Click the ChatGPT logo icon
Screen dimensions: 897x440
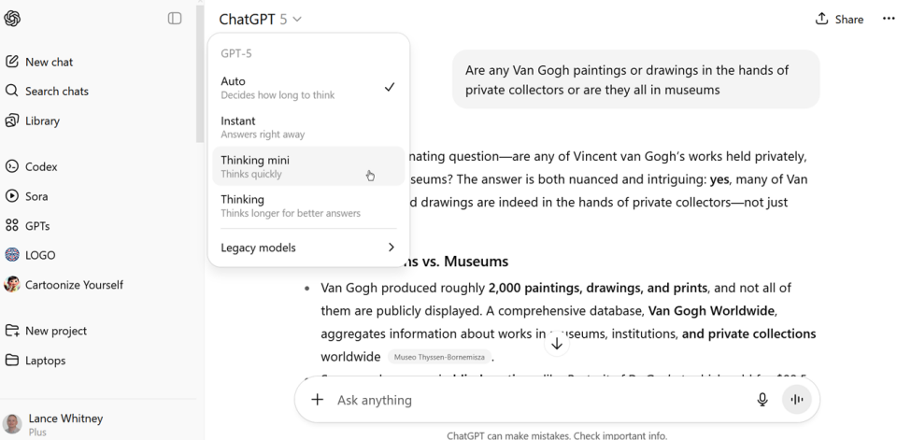tap(12, 19)
